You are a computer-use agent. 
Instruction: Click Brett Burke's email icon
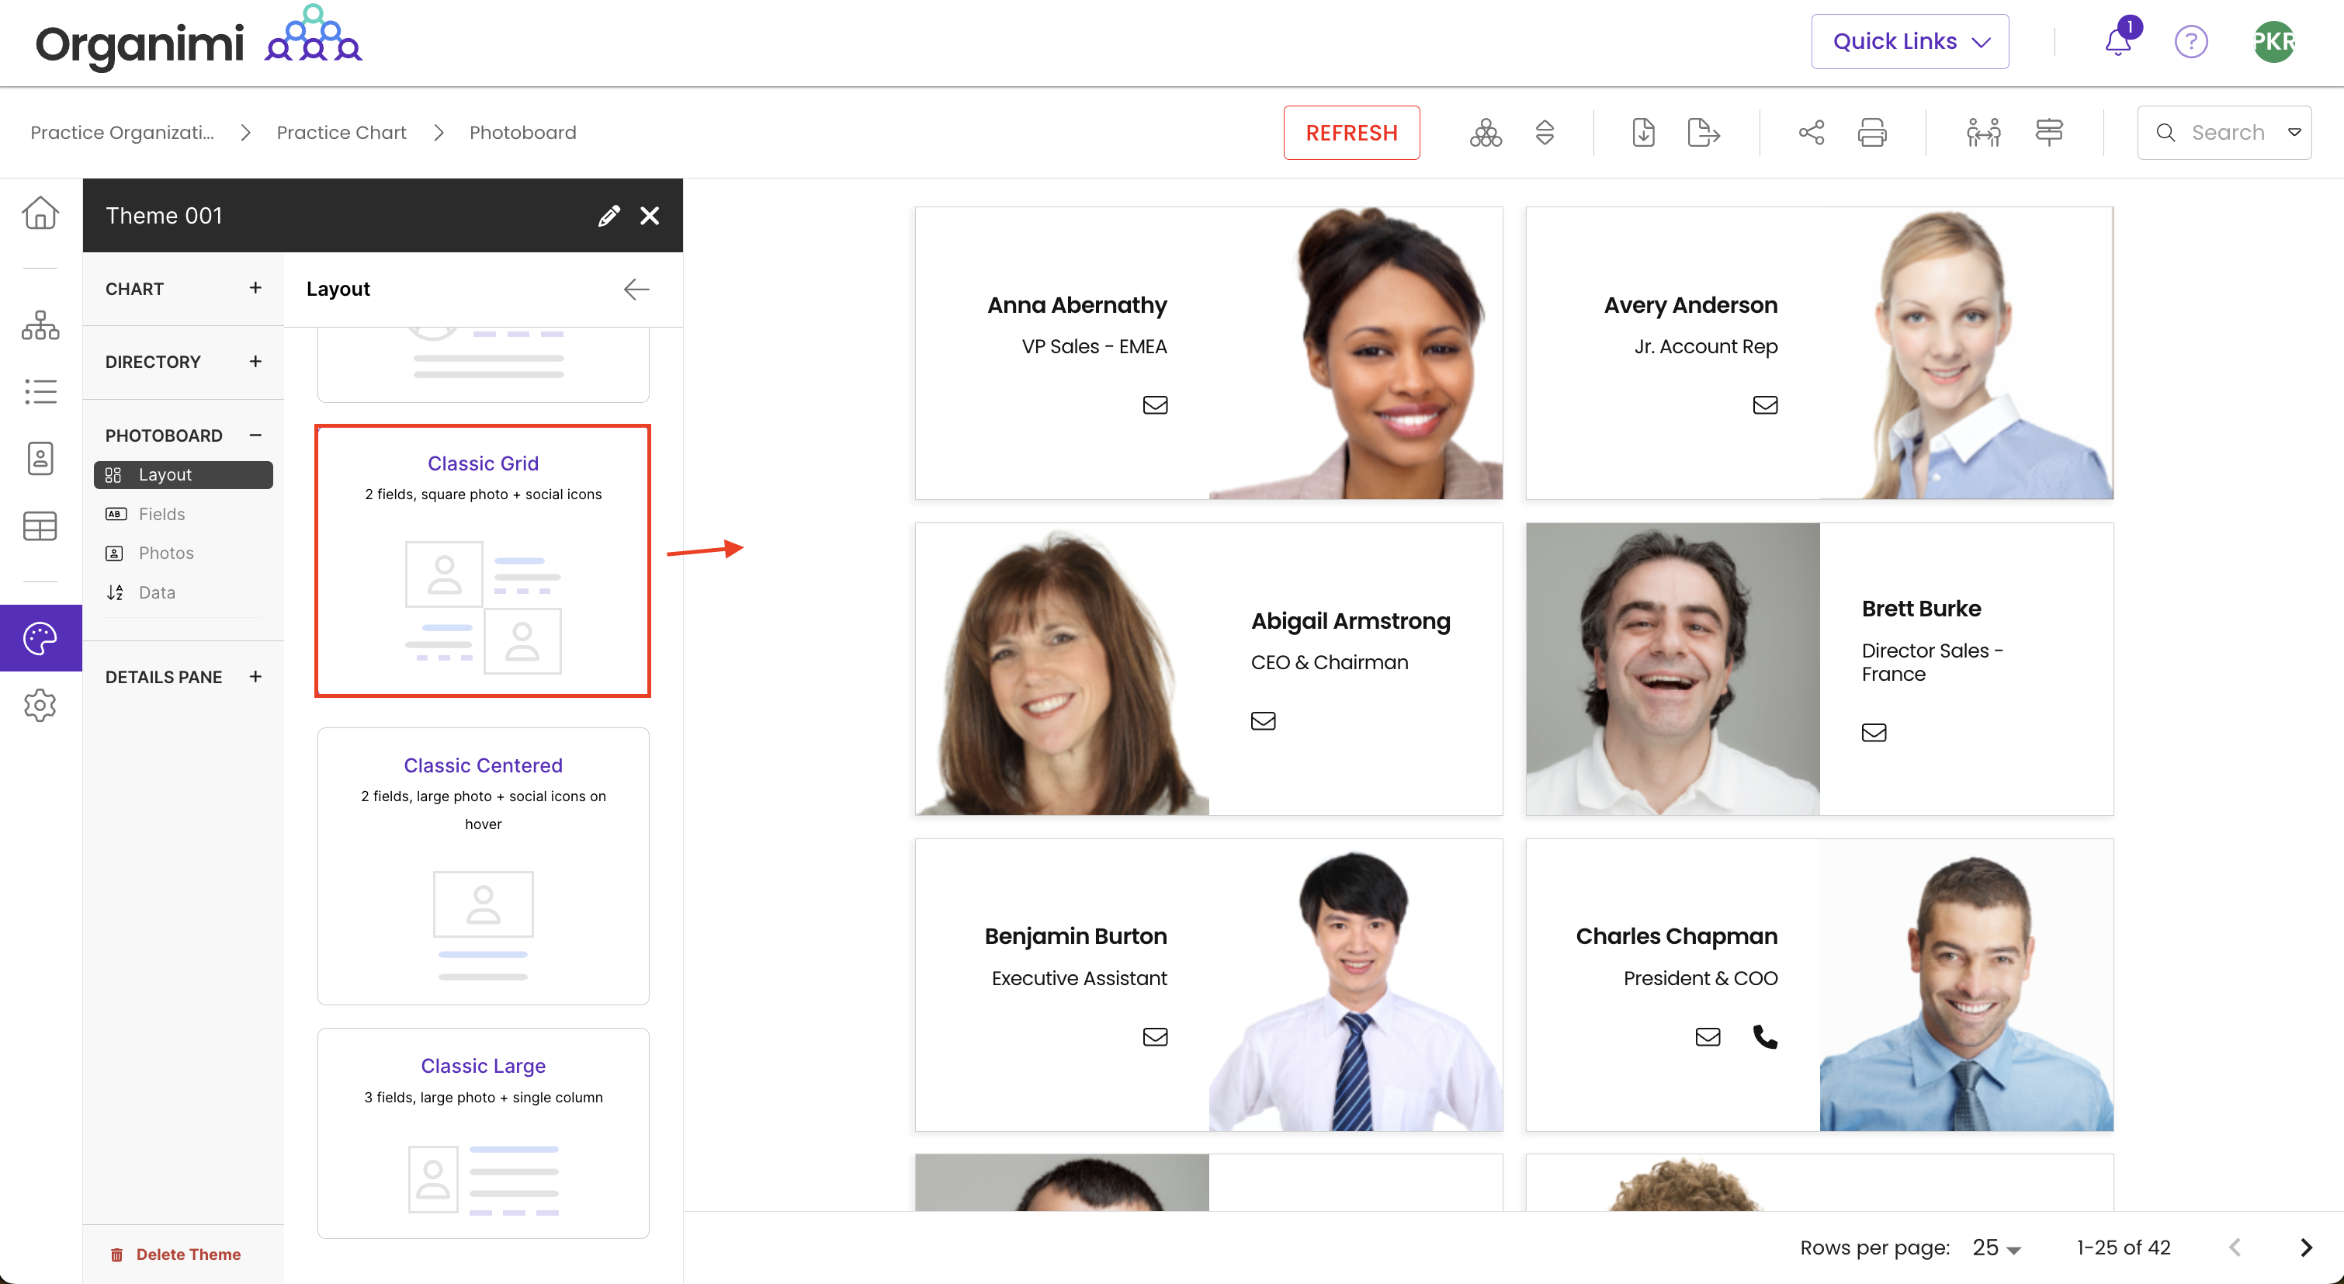tap(1874, 733)
